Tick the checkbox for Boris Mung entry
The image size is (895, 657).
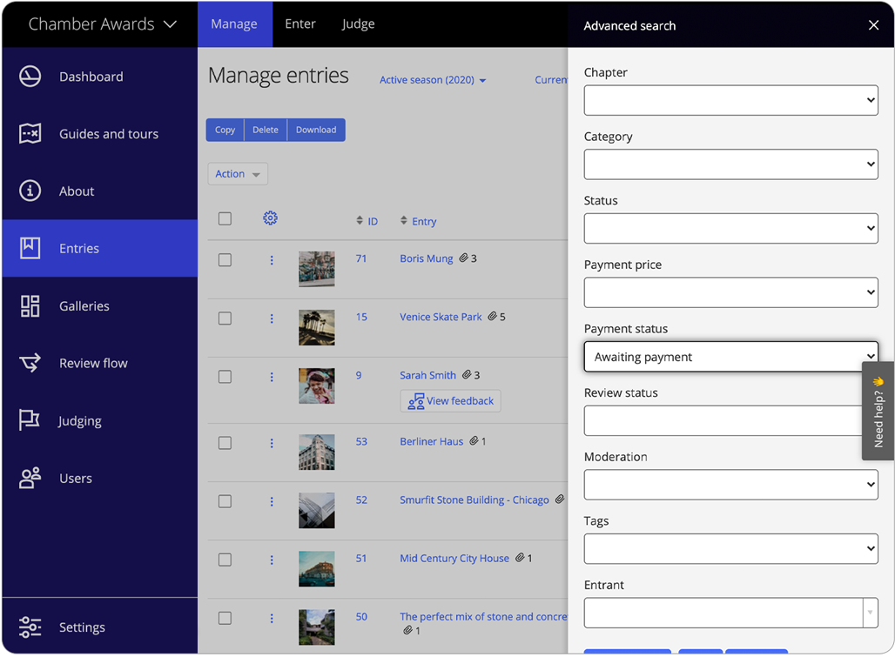[225, 260]
